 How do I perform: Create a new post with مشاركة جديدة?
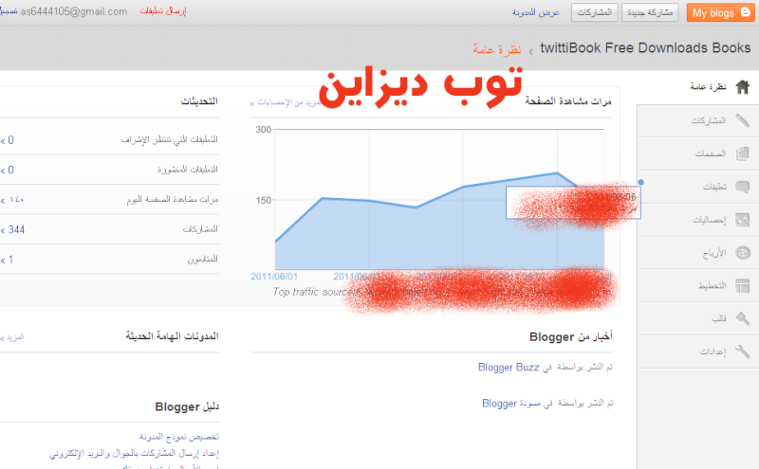pos(650,12)
